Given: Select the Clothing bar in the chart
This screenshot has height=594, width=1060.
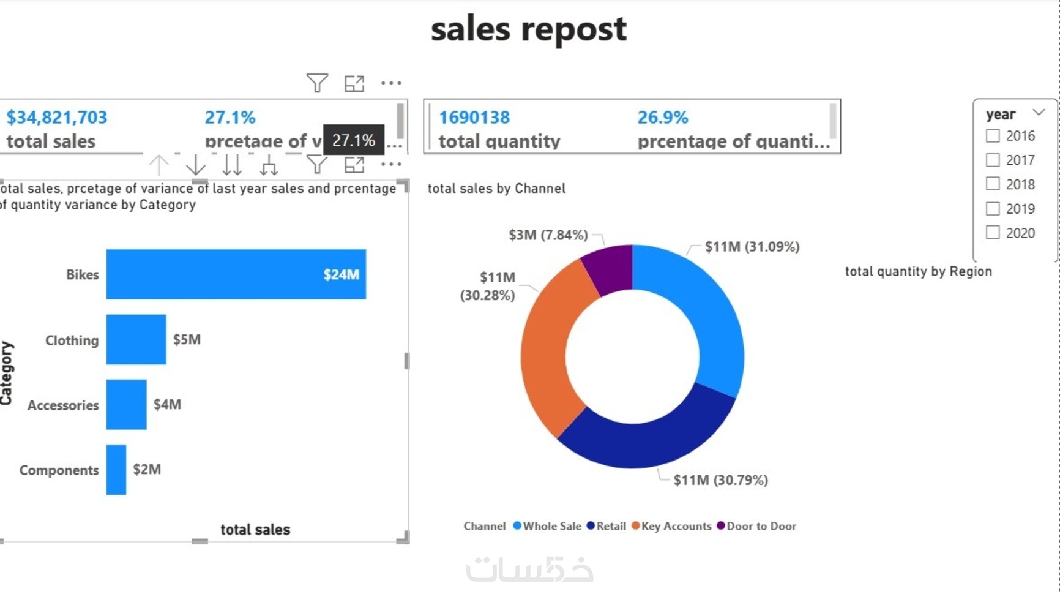Looking at the screenshot, I should (x=136, y=339).
